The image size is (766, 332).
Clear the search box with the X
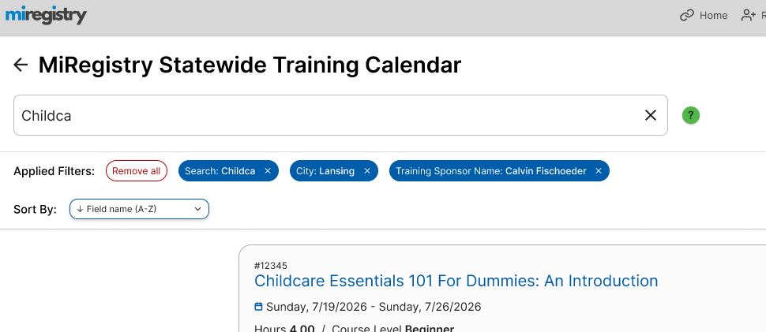point(651,115)
